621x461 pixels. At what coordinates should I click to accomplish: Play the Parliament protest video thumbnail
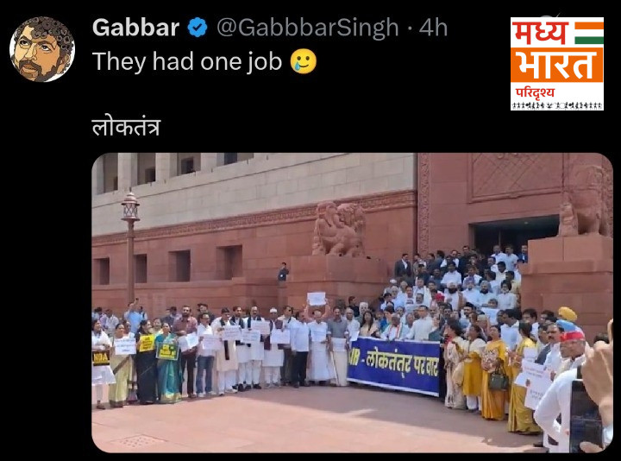352,302
